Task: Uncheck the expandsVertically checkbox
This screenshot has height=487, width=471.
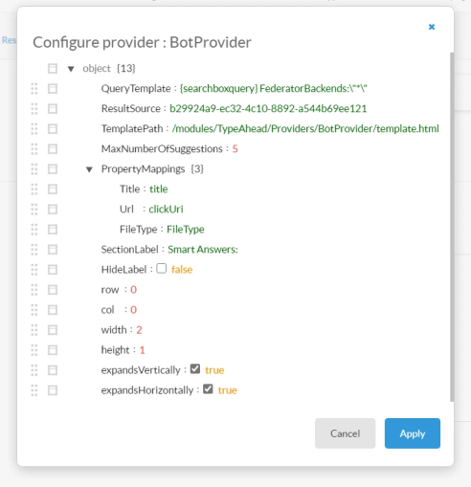Action: click(x=195, y=369)
